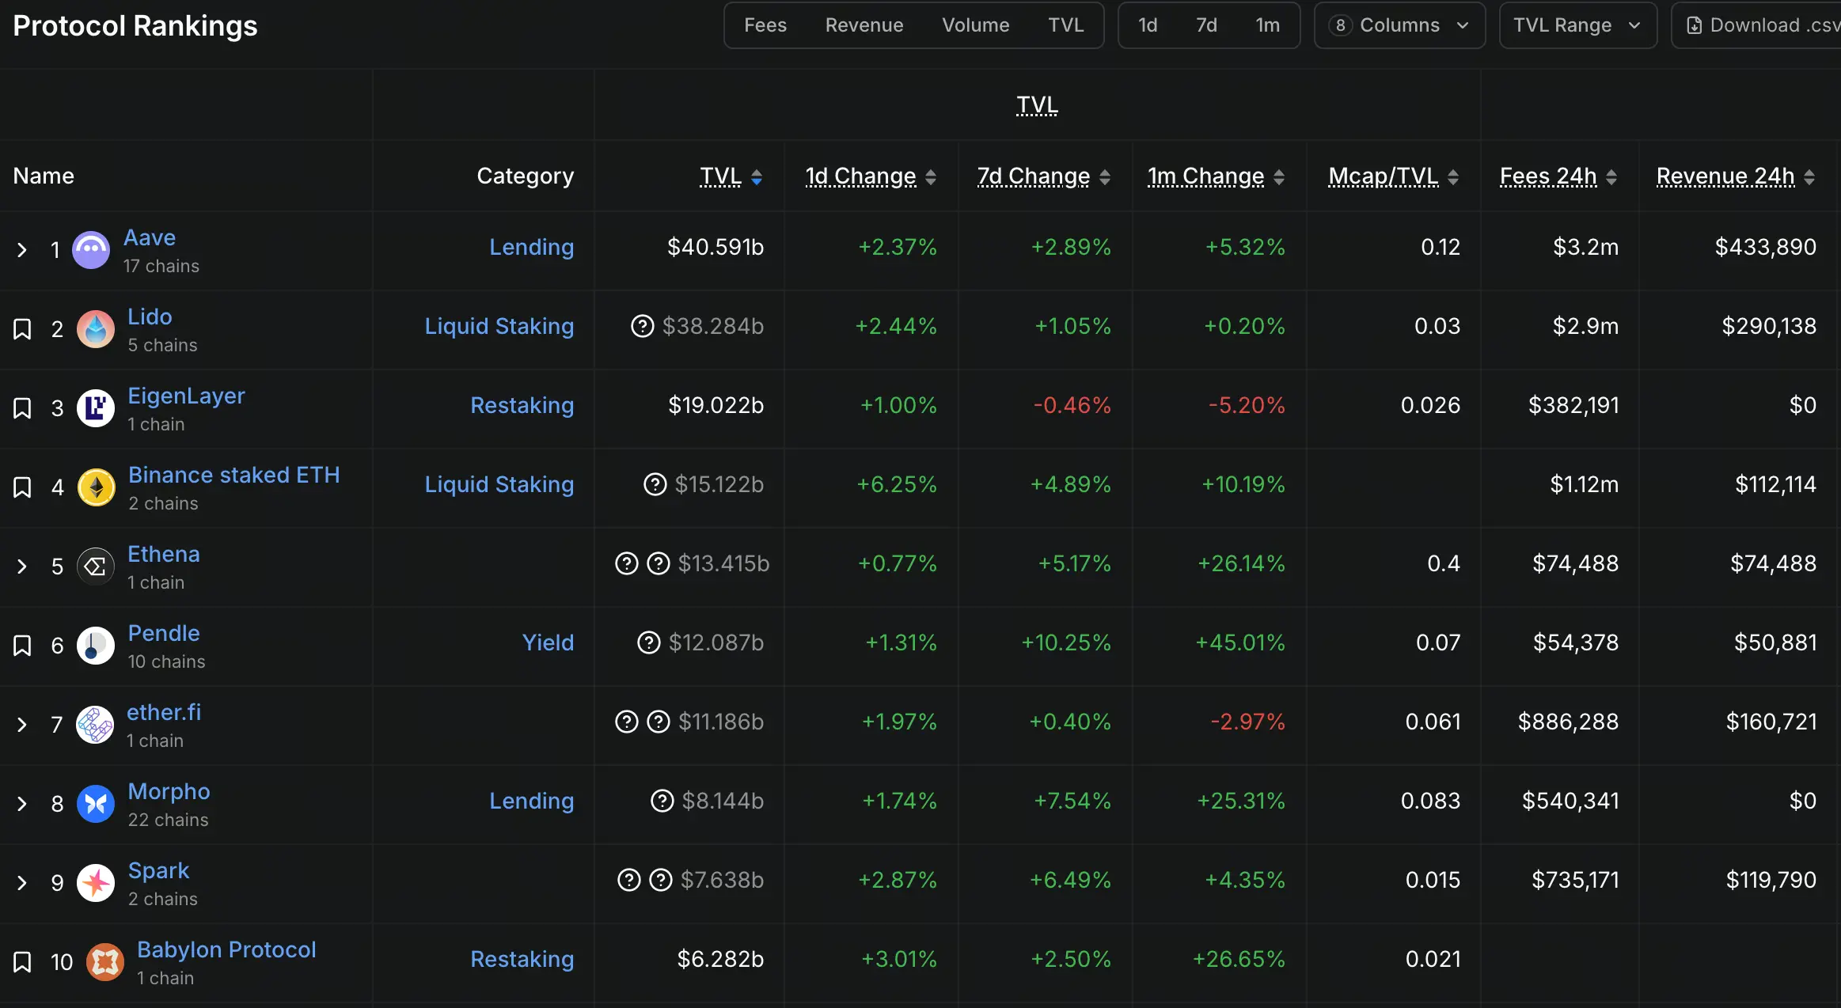Select the TVL column preset in the toolbar
The width and height of the screenshot is (1841, 1008).
1065,25
